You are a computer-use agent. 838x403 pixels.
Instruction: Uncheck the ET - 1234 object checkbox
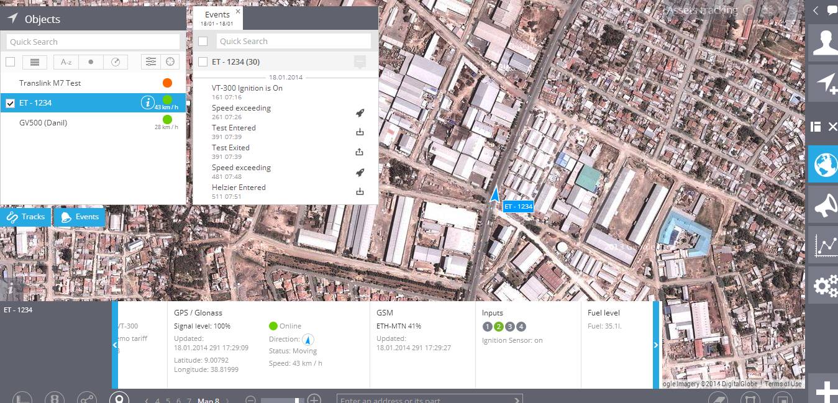point(10,103)
